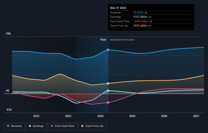Click the Mar 31 2024 tooltip date
Viewport: 208px width, 133px height.
[x=118, y=8]
